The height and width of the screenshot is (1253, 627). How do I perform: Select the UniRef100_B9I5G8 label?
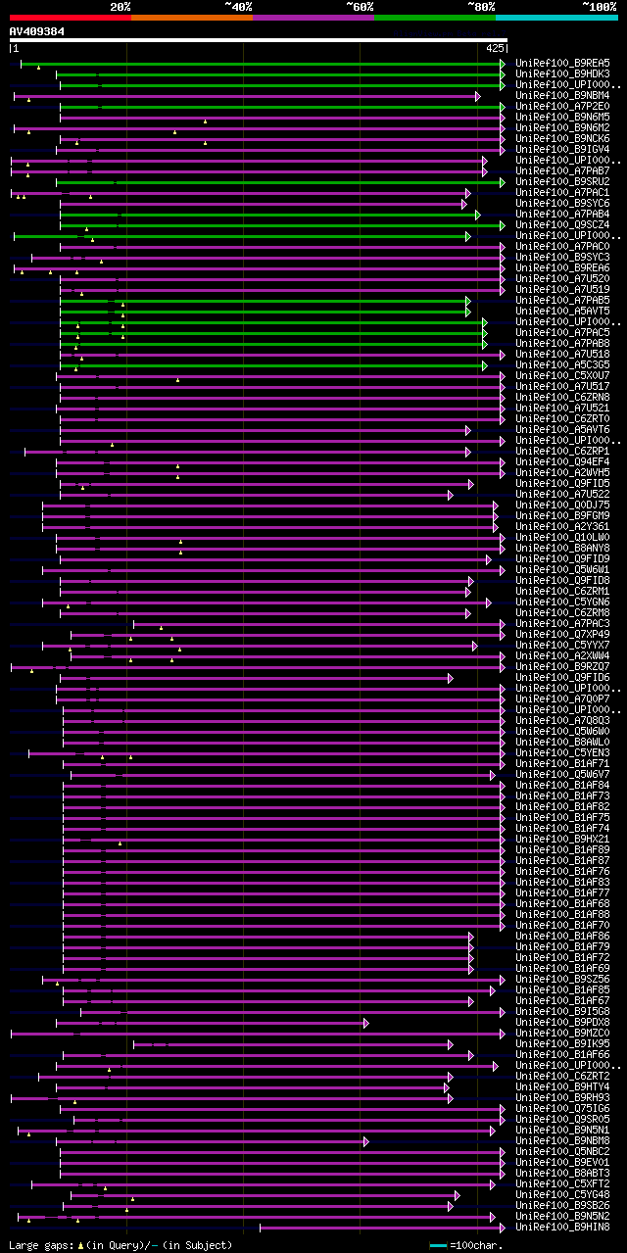(x=562, y=1011)
